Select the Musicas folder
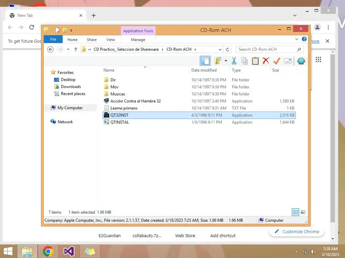 199,94
